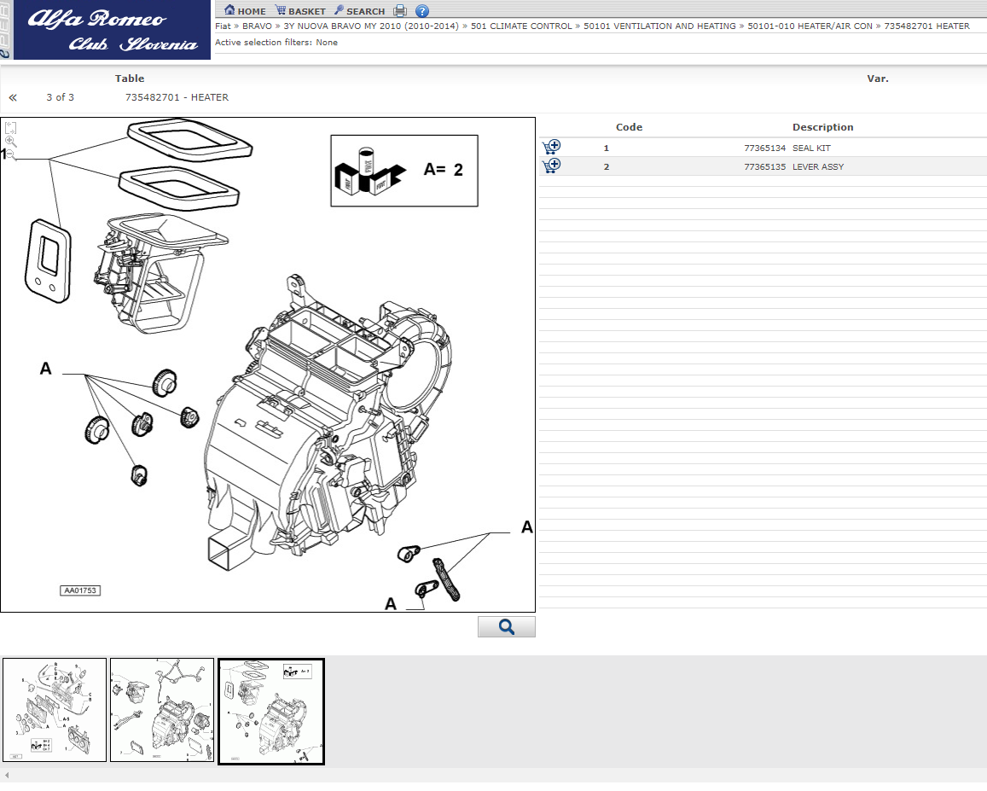Click the Var. column header
Screen dimensions: 987x791
(x=878, y=79)
